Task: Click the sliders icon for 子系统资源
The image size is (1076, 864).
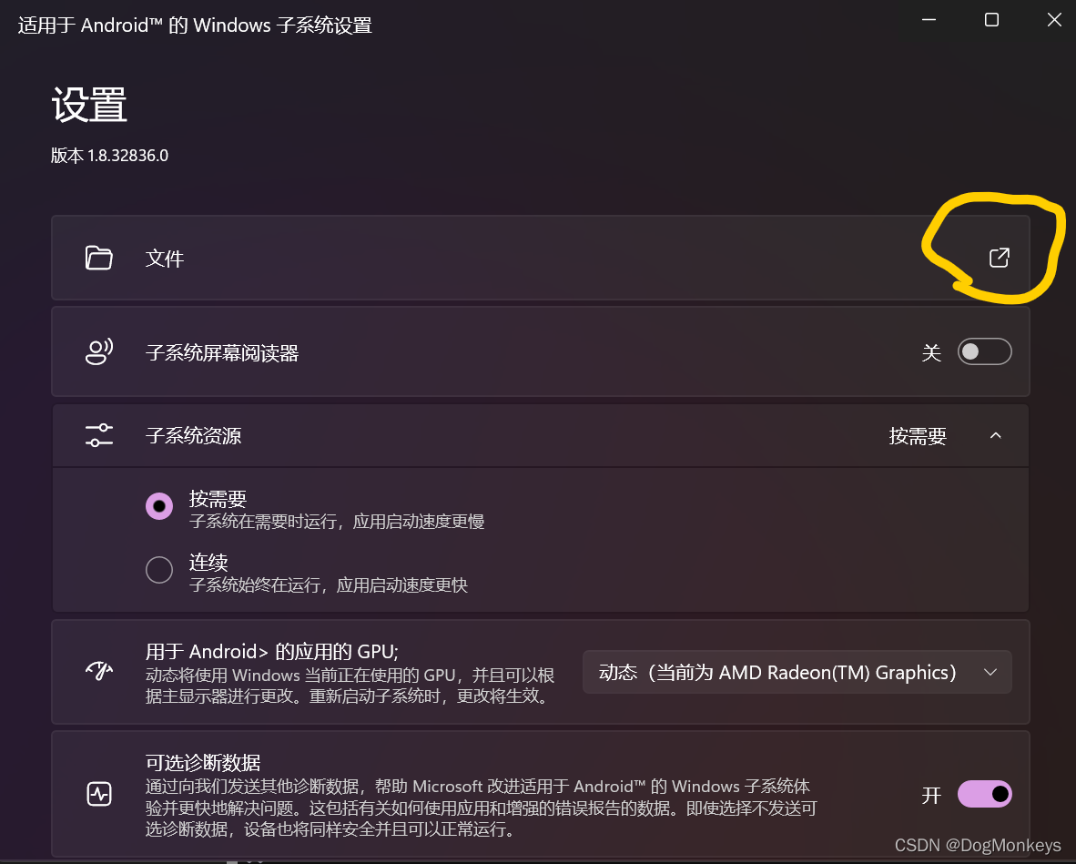Action: click(x=99, y=435)
